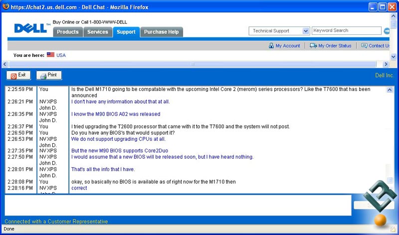Viewport: 399px width, 235px height.
Task: Click 'Buy Online or Call 1-800-WWW-DELL' text
Action: [90, 22]
